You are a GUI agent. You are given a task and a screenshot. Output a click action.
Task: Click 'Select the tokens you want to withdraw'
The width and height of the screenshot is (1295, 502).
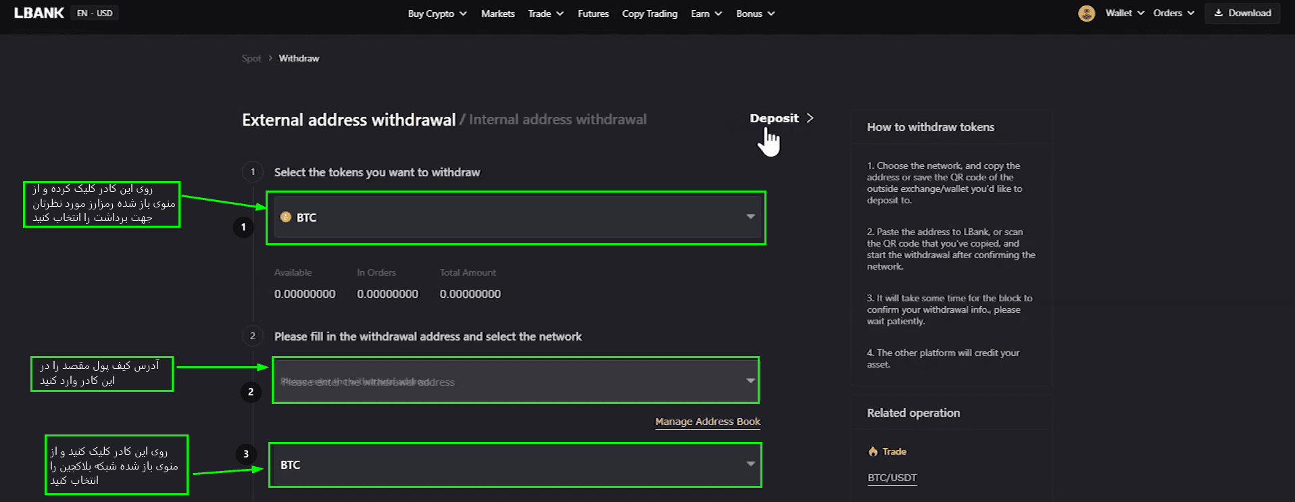(x=377, y=172)
